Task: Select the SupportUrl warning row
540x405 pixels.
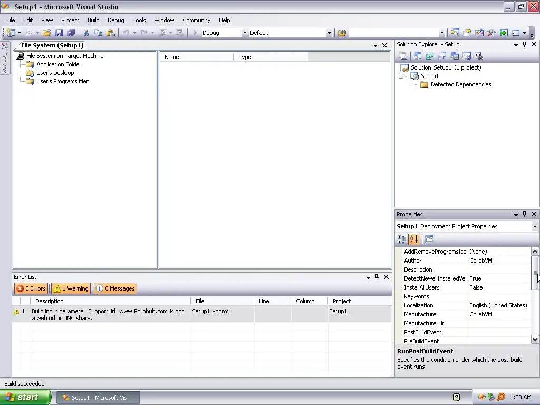Action: pyautogui.click(x=202, y=314)
